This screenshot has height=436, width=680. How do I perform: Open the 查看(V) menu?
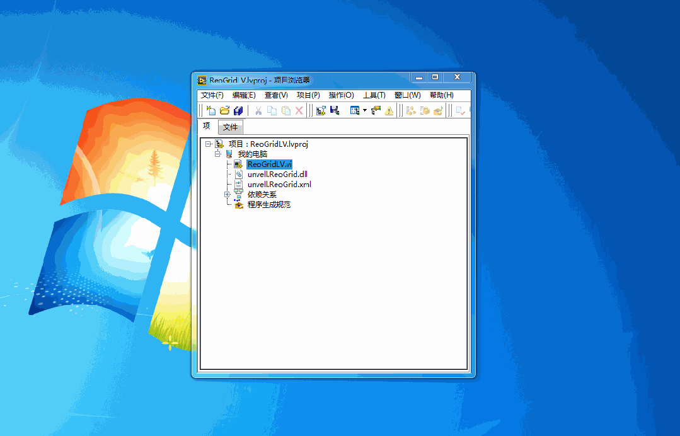276,95
